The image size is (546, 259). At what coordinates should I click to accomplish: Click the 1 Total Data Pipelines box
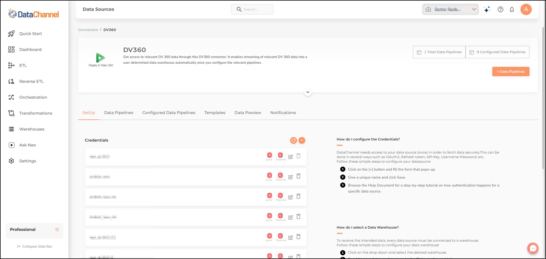click(439, 52)
